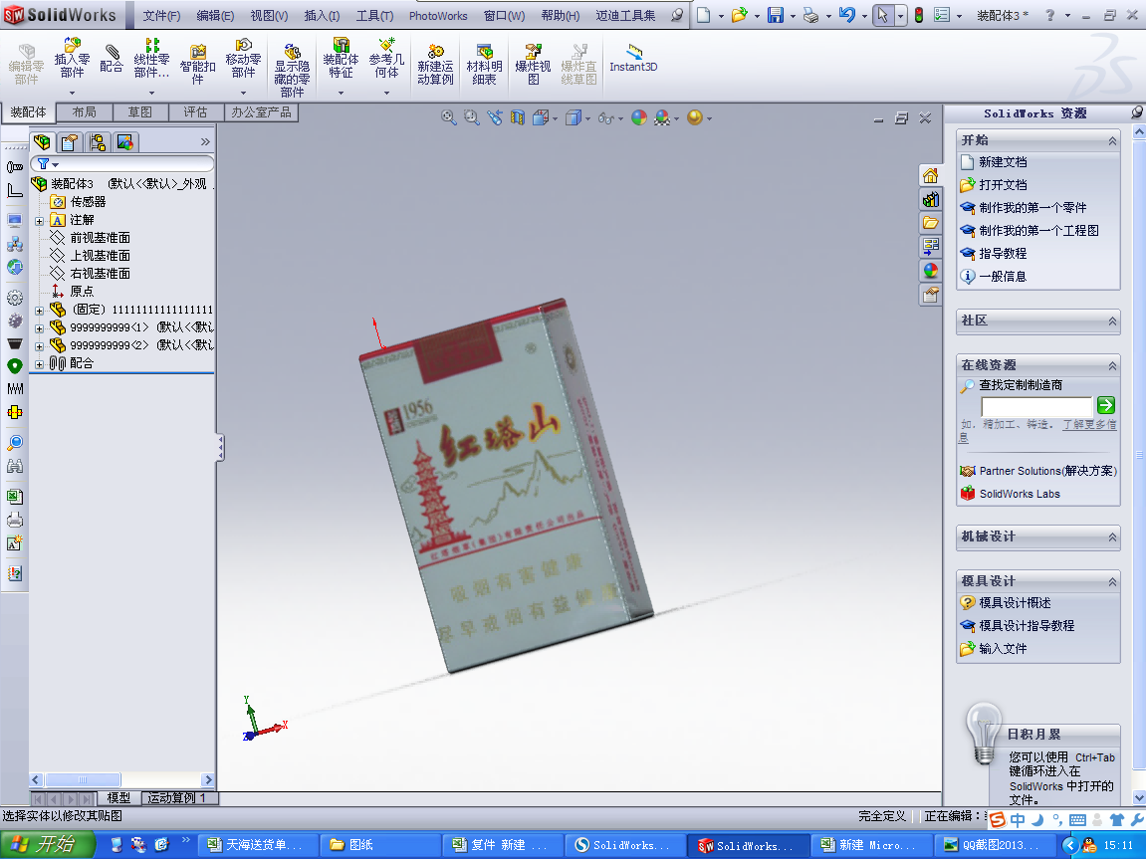Expand the 社区 panel
The height and width of the screenshot is (859, 1146).
coord(1112,322)
